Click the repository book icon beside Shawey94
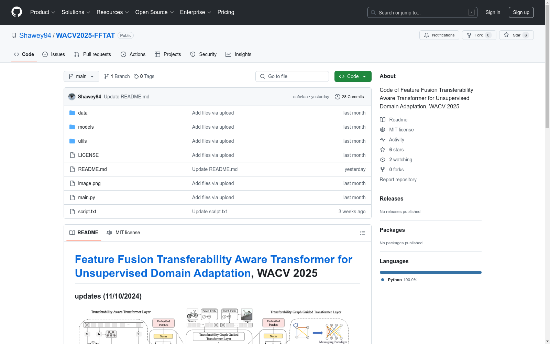This screenshot has width=550, height=344. coord(14,35)
